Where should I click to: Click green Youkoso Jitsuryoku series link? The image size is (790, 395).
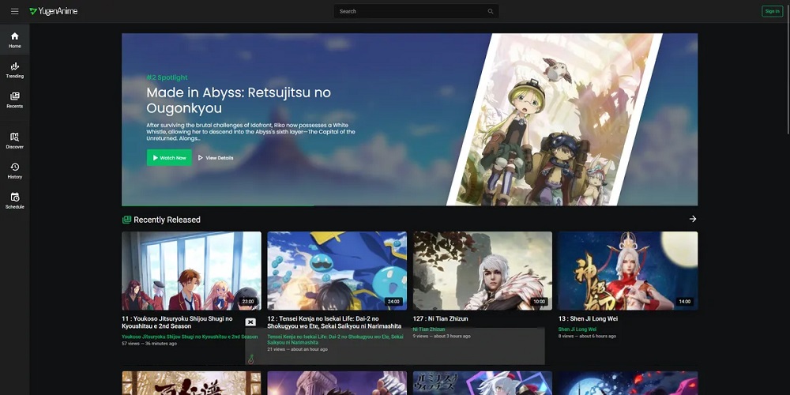[x=190, y=337]
